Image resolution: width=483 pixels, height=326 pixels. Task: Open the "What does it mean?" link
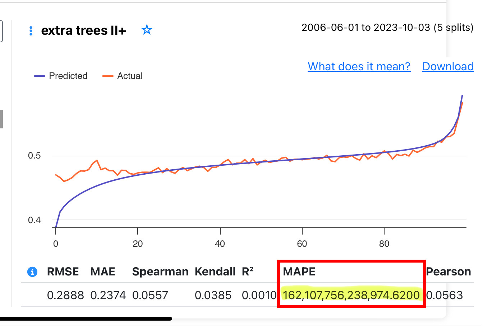[x=359, y=66]
